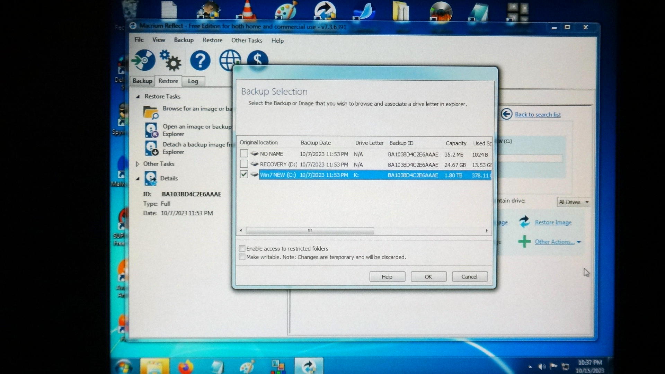This screenshot has width=665, height=374.
Task: Click the Backup ID column header
Action: (x=401, y=143)
